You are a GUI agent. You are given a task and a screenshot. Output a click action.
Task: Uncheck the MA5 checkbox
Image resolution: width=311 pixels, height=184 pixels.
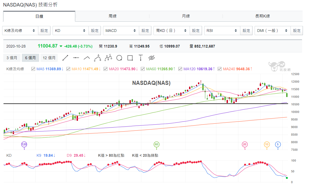(33, 69)
